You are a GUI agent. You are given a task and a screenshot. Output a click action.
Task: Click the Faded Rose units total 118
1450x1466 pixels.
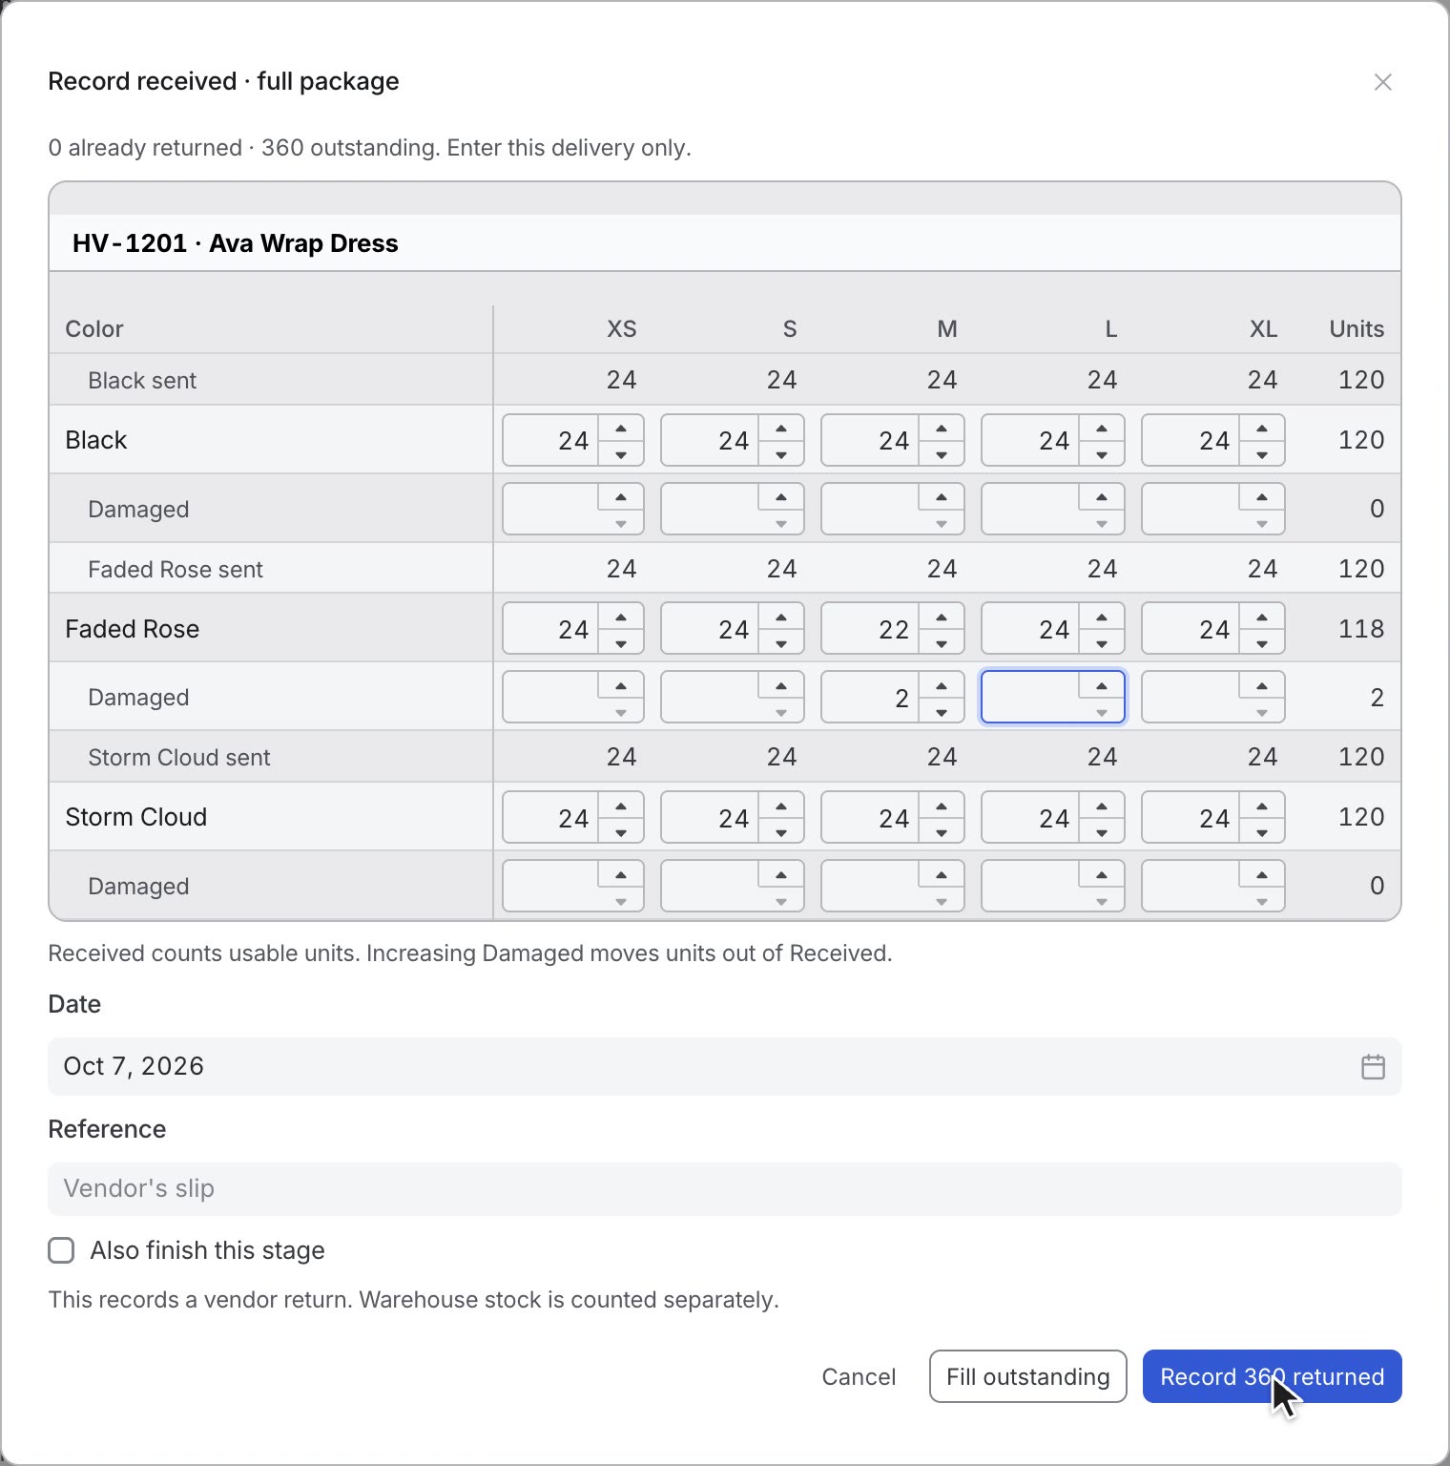click(x=1361, y=629)
